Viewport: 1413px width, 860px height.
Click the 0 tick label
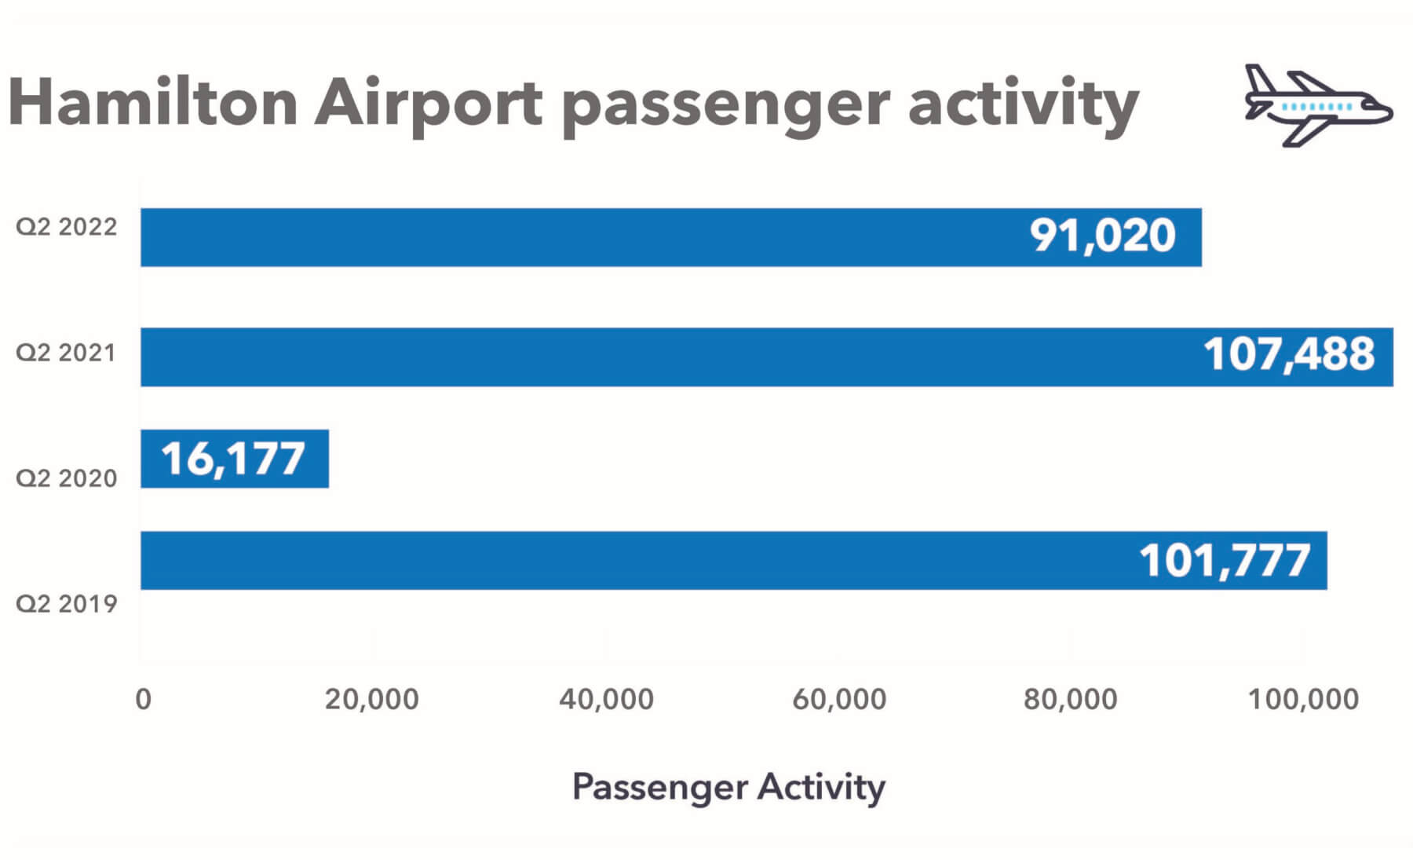143,699
